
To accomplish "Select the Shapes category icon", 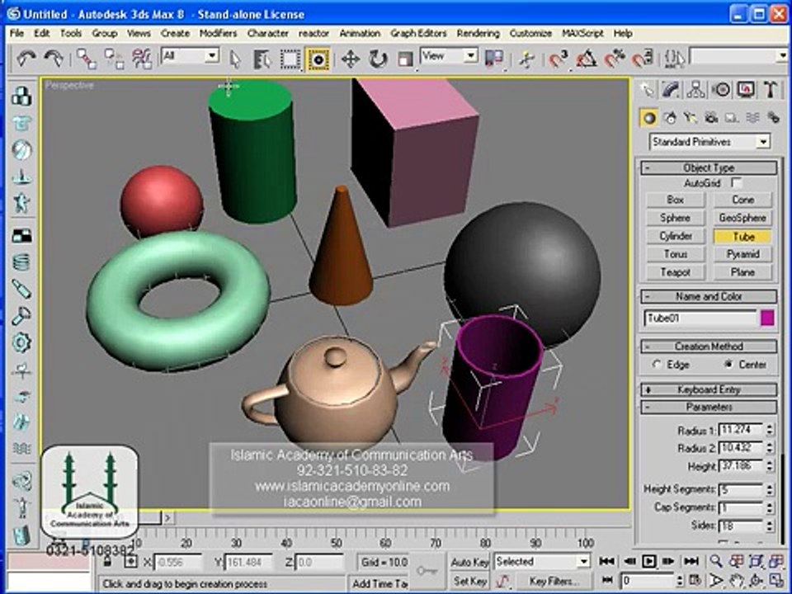I will click(x=670, y=118).
